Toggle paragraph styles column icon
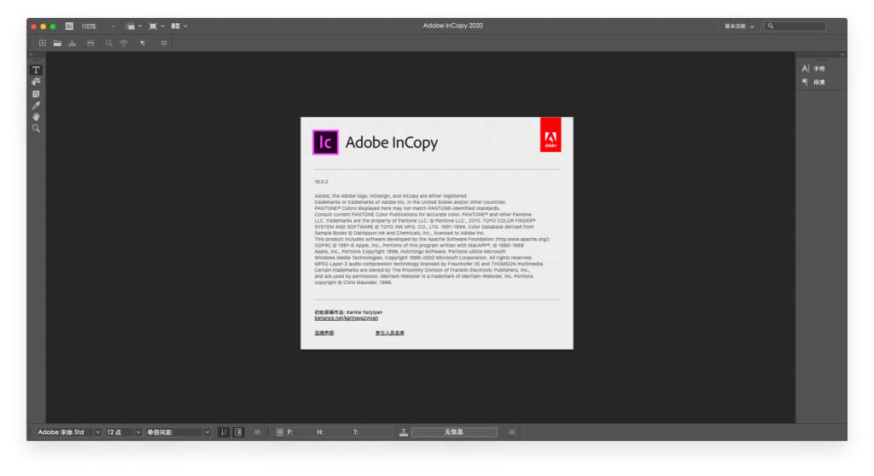The image size is (874, 476). (x=239, y=432)
